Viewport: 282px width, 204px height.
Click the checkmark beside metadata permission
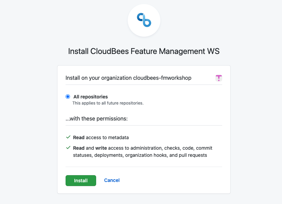[68, 137]
